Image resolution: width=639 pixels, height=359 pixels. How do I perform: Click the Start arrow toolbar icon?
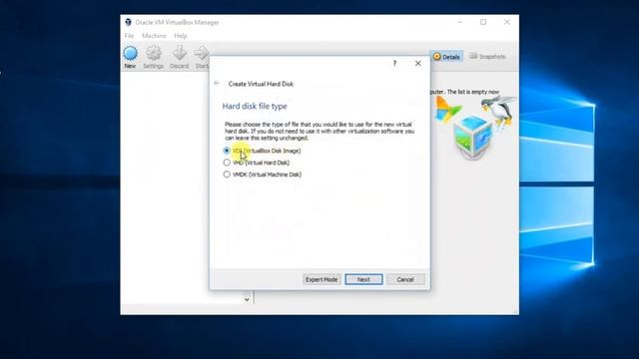pos(202,53)
